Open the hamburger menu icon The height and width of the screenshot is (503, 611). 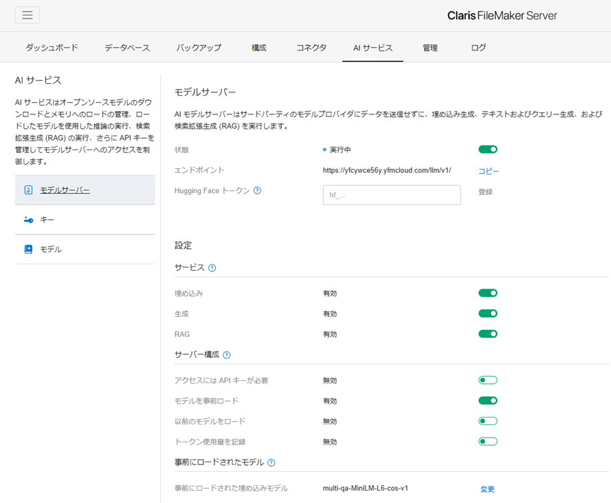coord(28,15)
